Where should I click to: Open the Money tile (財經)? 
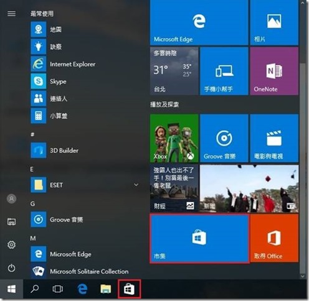point(174,188)
